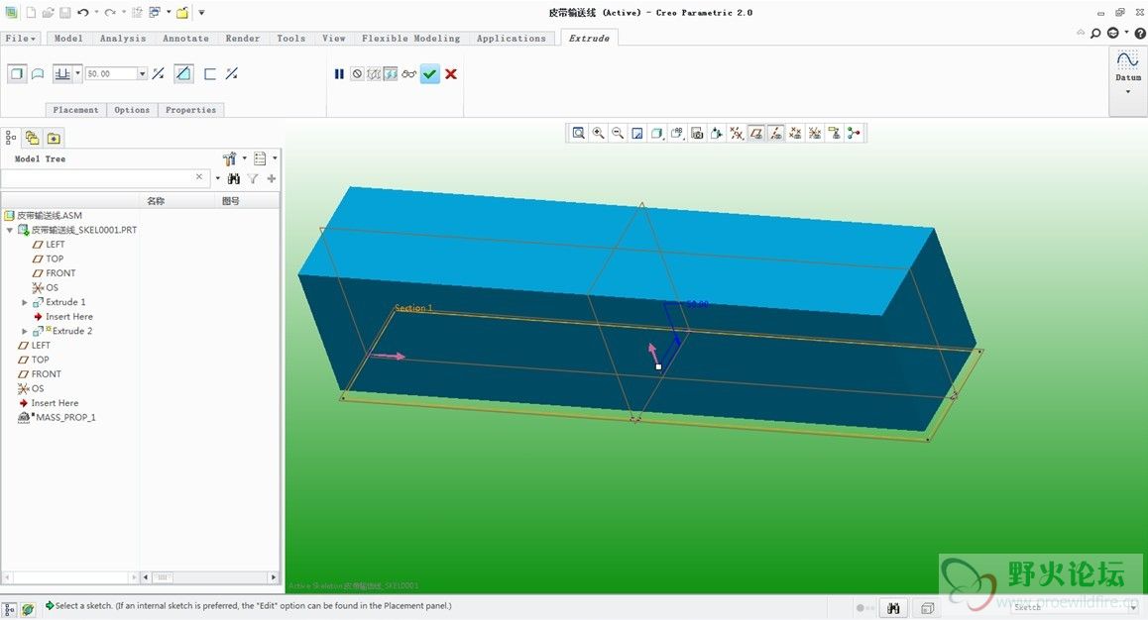Toggle the Thicken Sketch option
The image size is (1148, 620).
pos(210,74)
